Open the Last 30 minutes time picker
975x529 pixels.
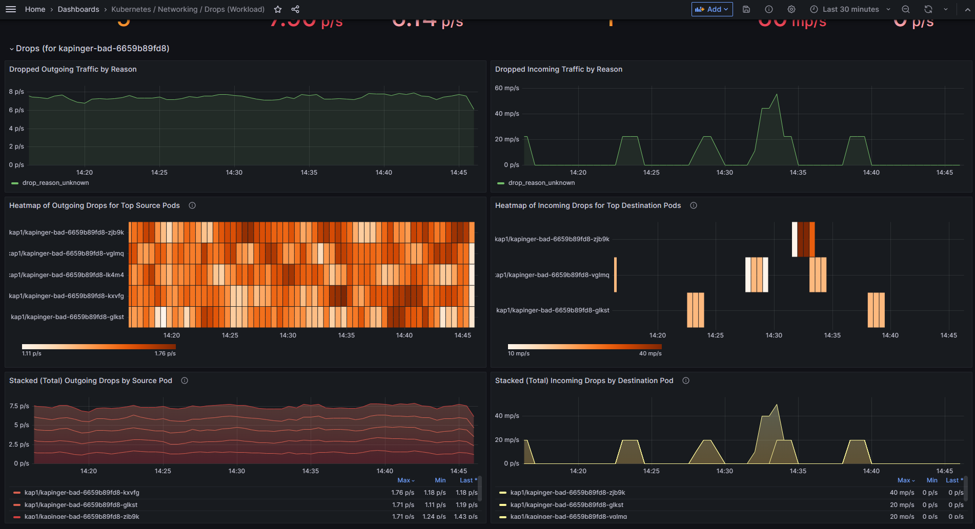850,9
